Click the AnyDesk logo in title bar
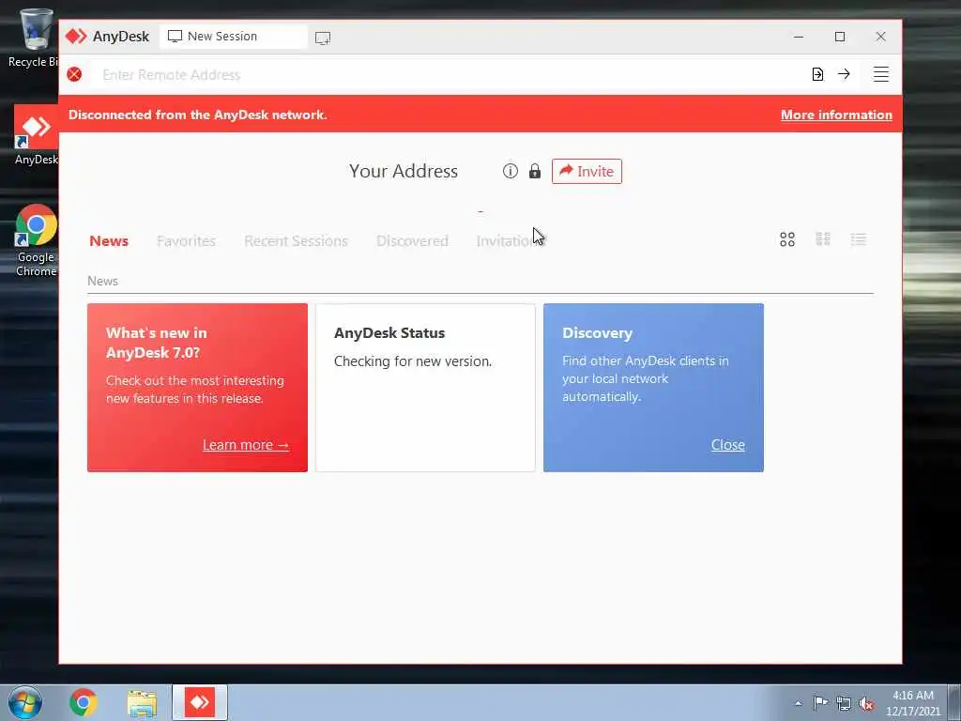 point(76,37)
